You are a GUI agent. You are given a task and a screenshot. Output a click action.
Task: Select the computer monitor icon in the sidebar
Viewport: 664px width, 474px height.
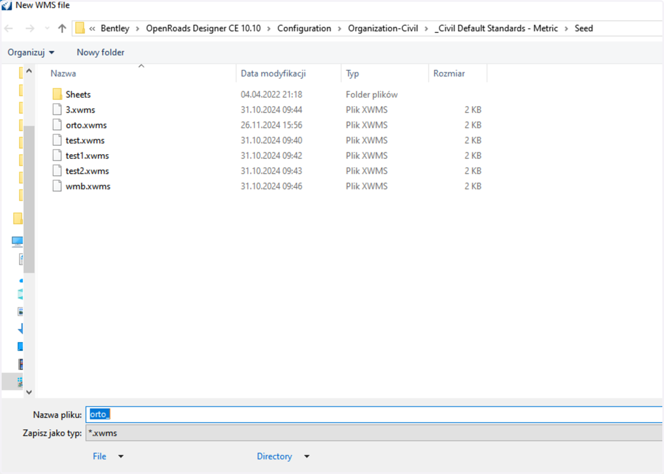[18, 241]
